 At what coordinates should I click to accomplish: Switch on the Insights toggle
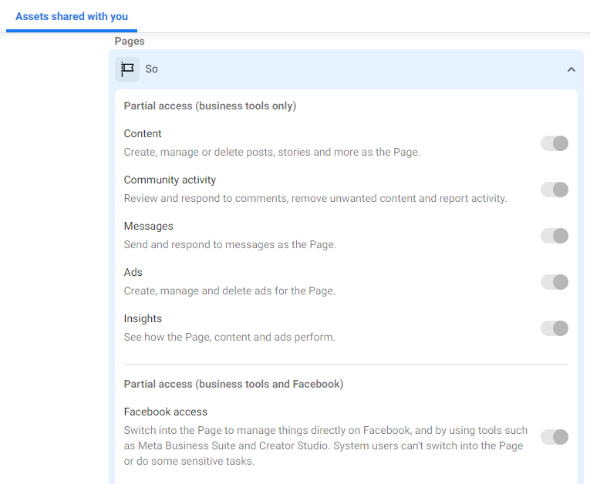point(555,328)
